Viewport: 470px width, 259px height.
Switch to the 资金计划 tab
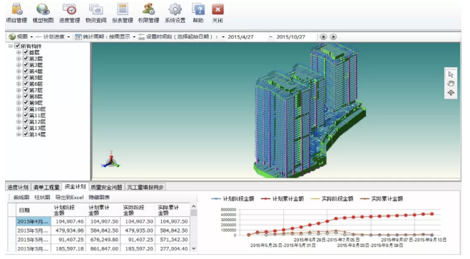tap(75, 186)
